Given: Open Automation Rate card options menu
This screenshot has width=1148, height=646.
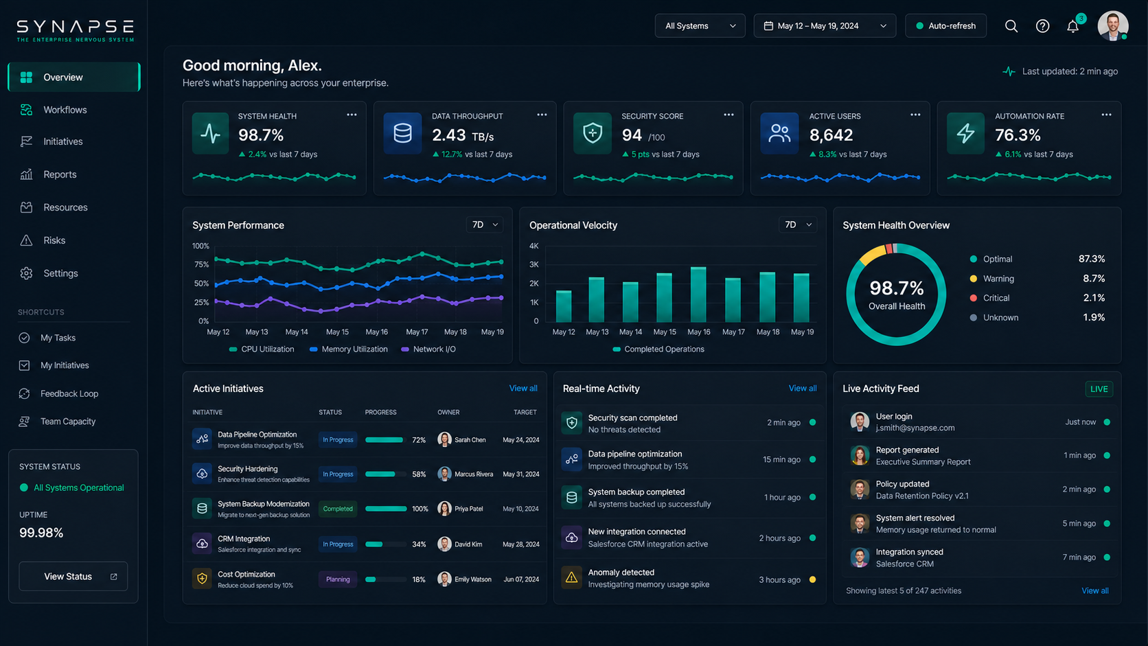Looking at the screenshot, I should 1106,115.
